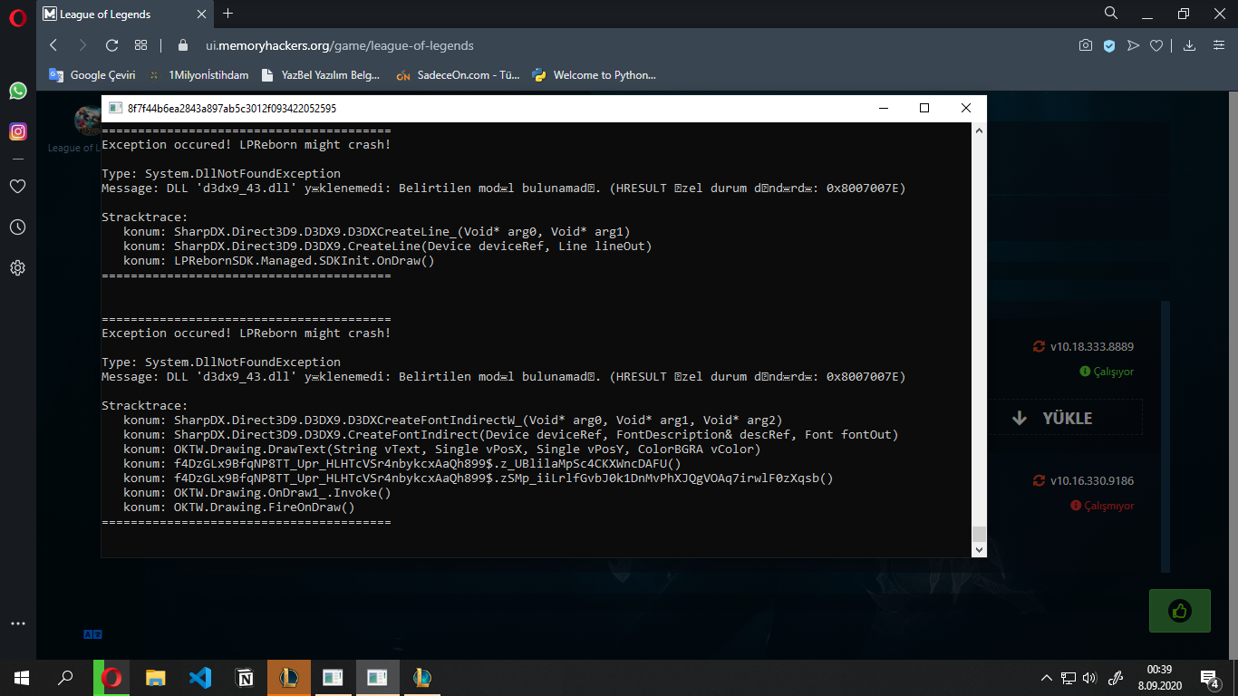Click the LPRebornSDK.Managed.SDKInit.OnDraw() line
The height and width of the screenshot is (696, 1238).
(279, 260)
